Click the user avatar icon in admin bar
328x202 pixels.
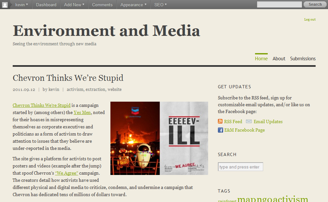click(x=5, y=5)
